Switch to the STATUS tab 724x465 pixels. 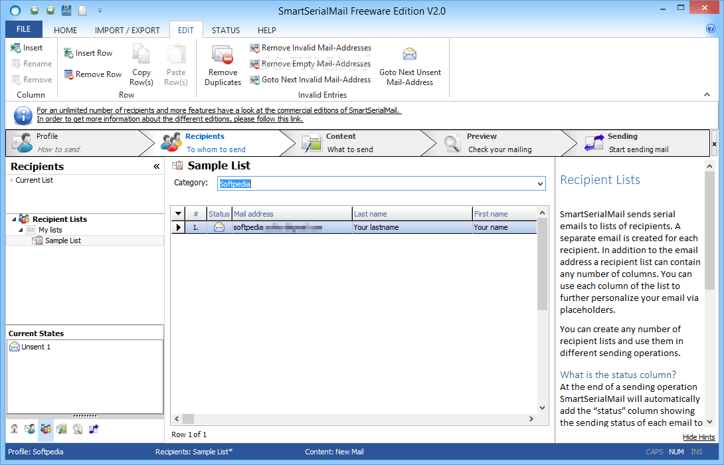(x=226, y=30)
